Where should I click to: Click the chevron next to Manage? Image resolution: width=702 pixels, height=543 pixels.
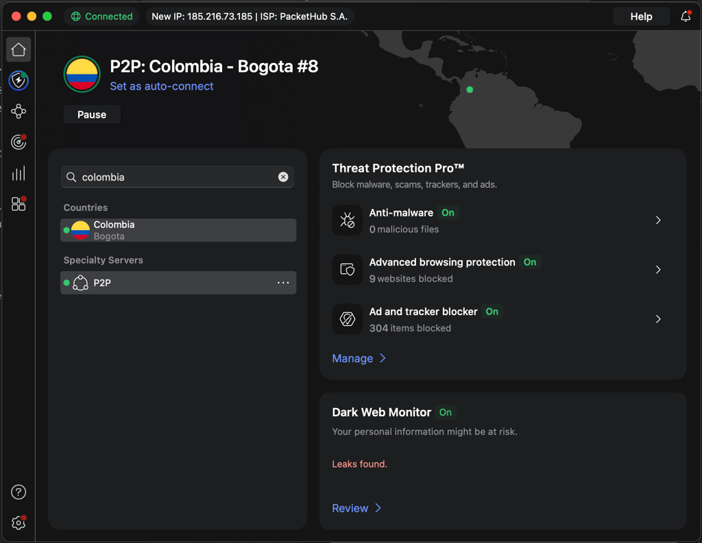pos(383,358)
